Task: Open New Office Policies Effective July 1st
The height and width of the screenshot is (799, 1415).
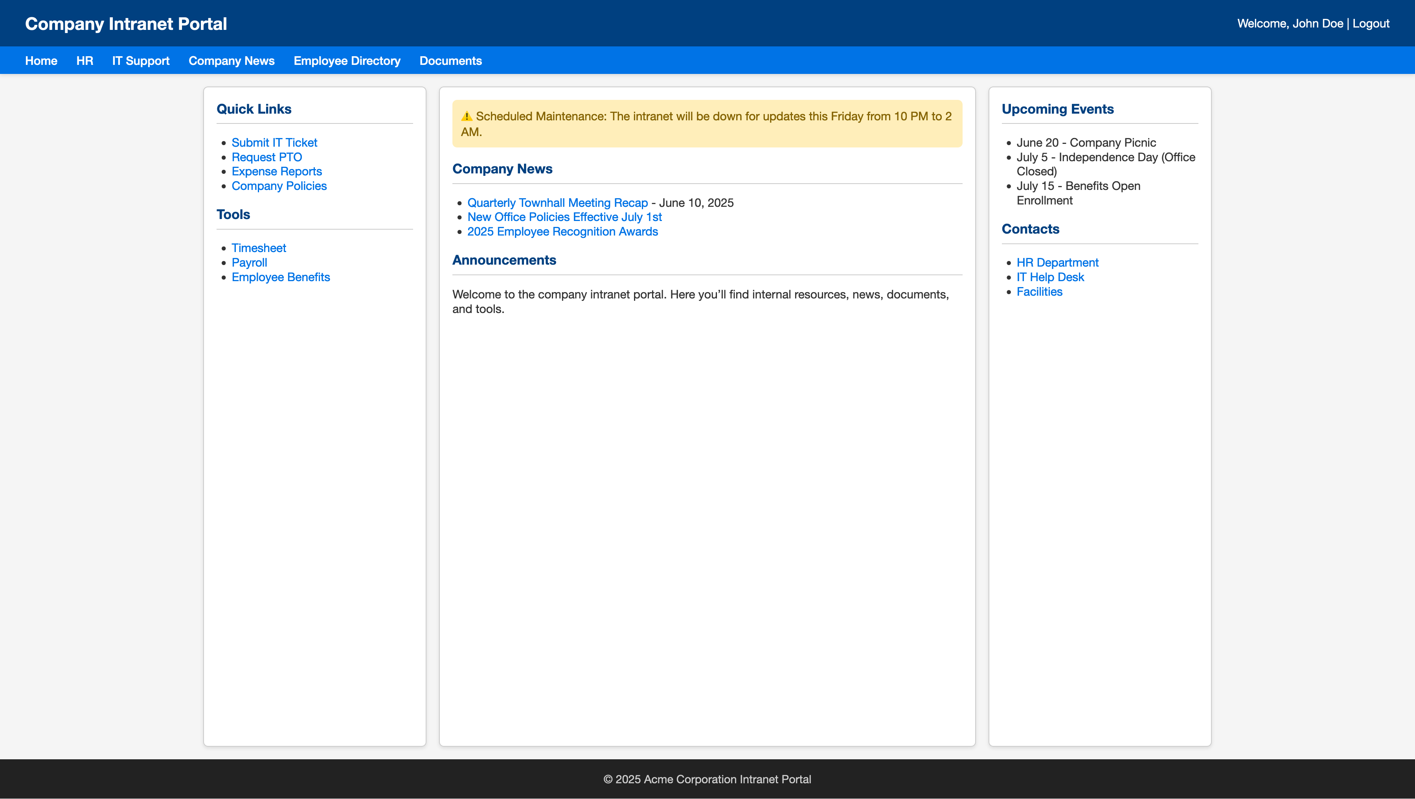Action: [x=564, y=217]
